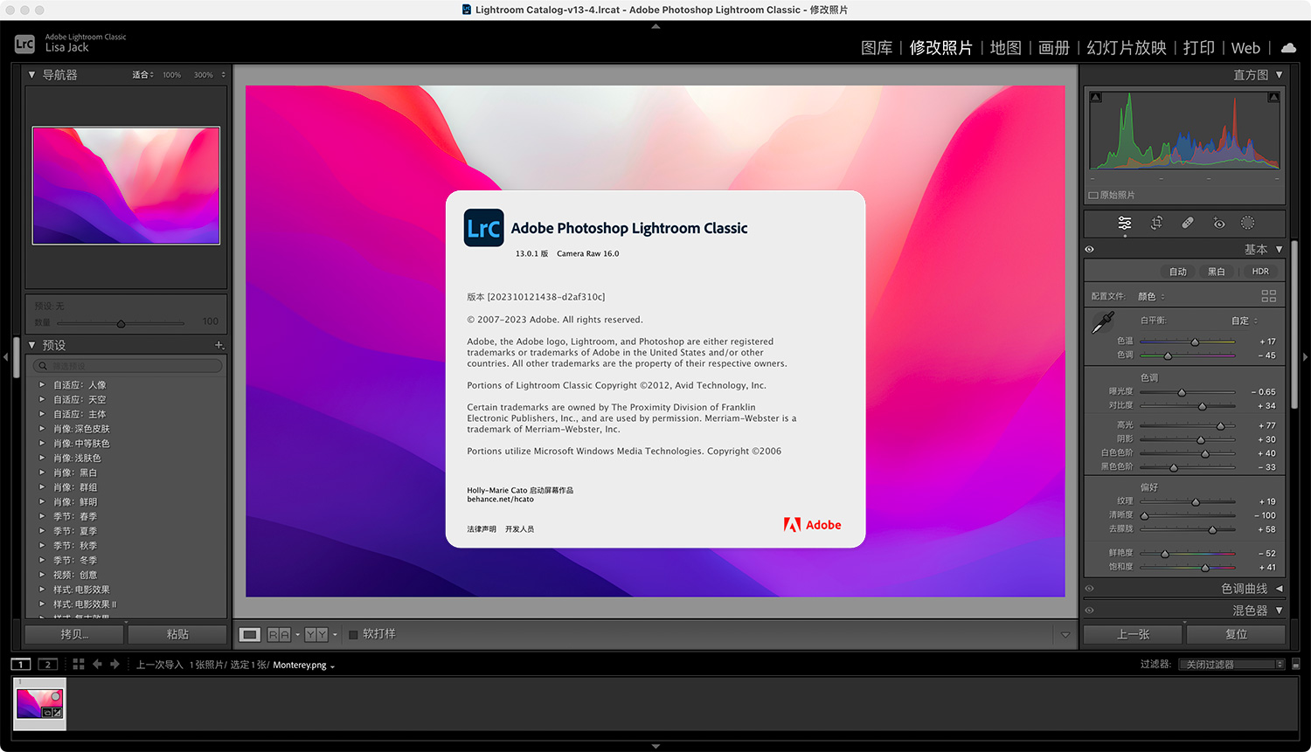Toggle the Basic panel on/off switch

click(1090, 249)
